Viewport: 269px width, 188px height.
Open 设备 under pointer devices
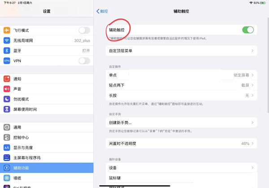181,167
